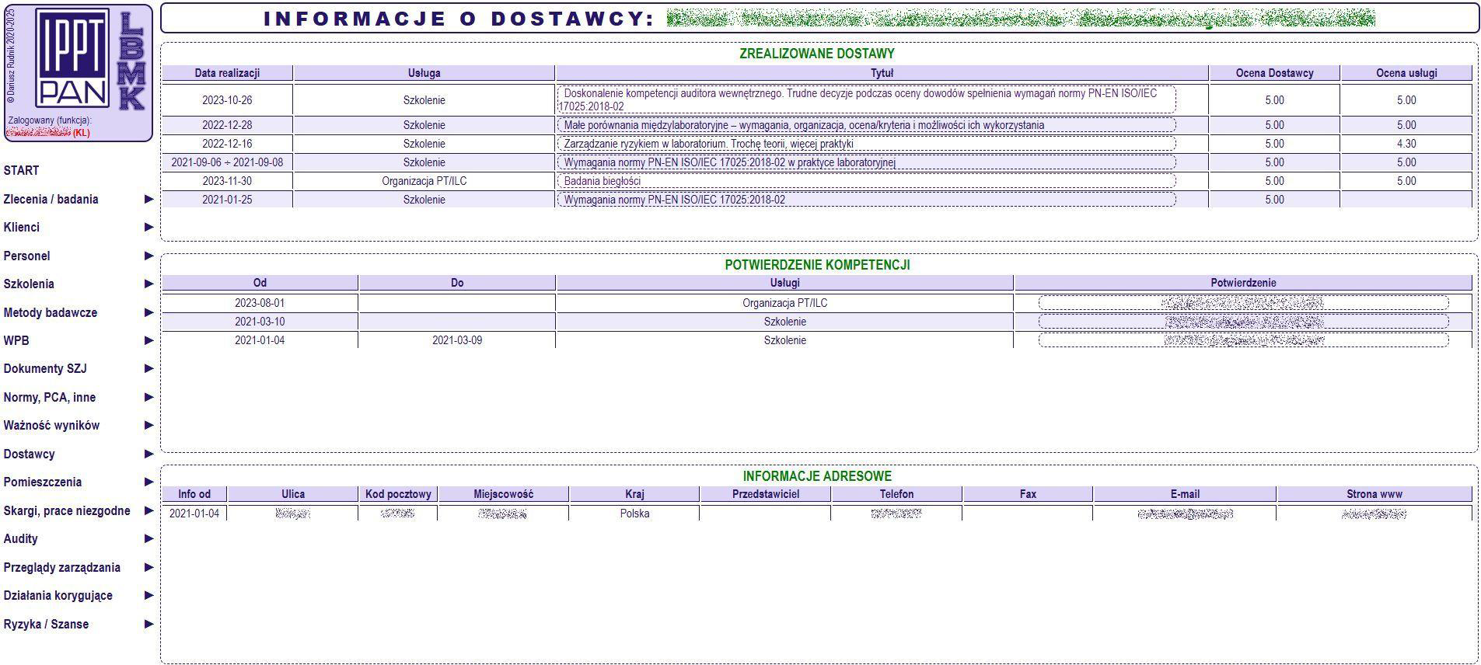
Task: Open the Badania biegłości title
Action: pyautogui.click(x=866, y=181)
